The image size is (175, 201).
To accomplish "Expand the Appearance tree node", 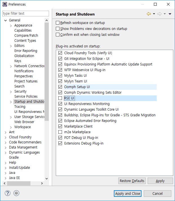I will (x=11, y=26).
